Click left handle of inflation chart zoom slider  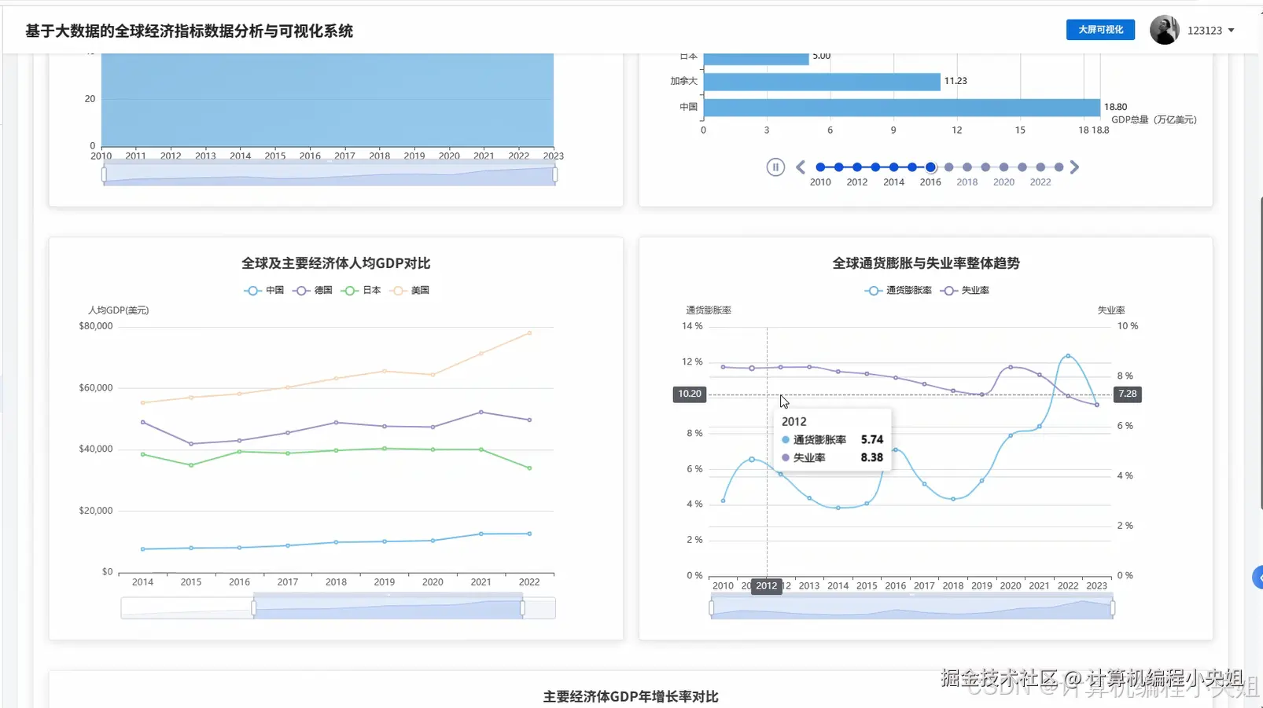click(x=712, y=608)
